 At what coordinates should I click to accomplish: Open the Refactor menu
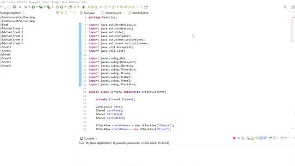(x=22, y=2)
